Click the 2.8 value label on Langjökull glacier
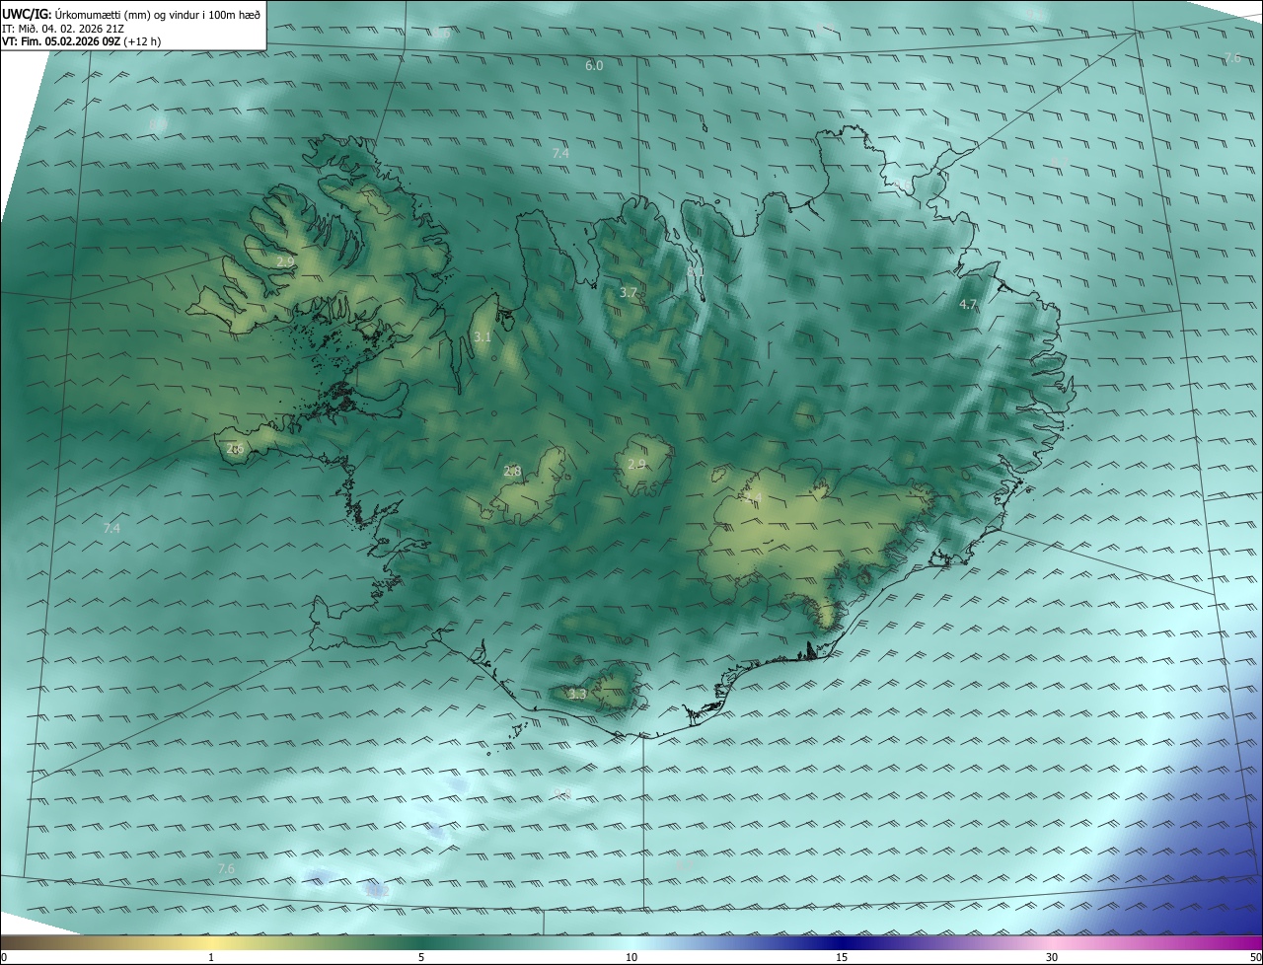The image size is (1263, 965). (x=512, y=472)
